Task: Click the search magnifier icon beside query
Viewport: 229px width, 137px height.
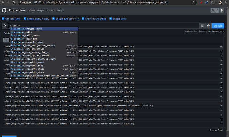Action: (5, 25)
